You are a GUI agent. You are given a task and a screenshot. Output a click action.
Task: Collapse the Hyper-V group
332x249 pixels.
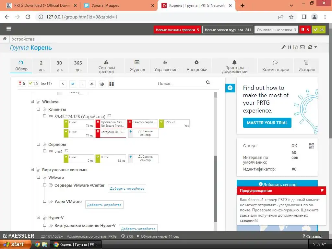(x=38, y=218)
